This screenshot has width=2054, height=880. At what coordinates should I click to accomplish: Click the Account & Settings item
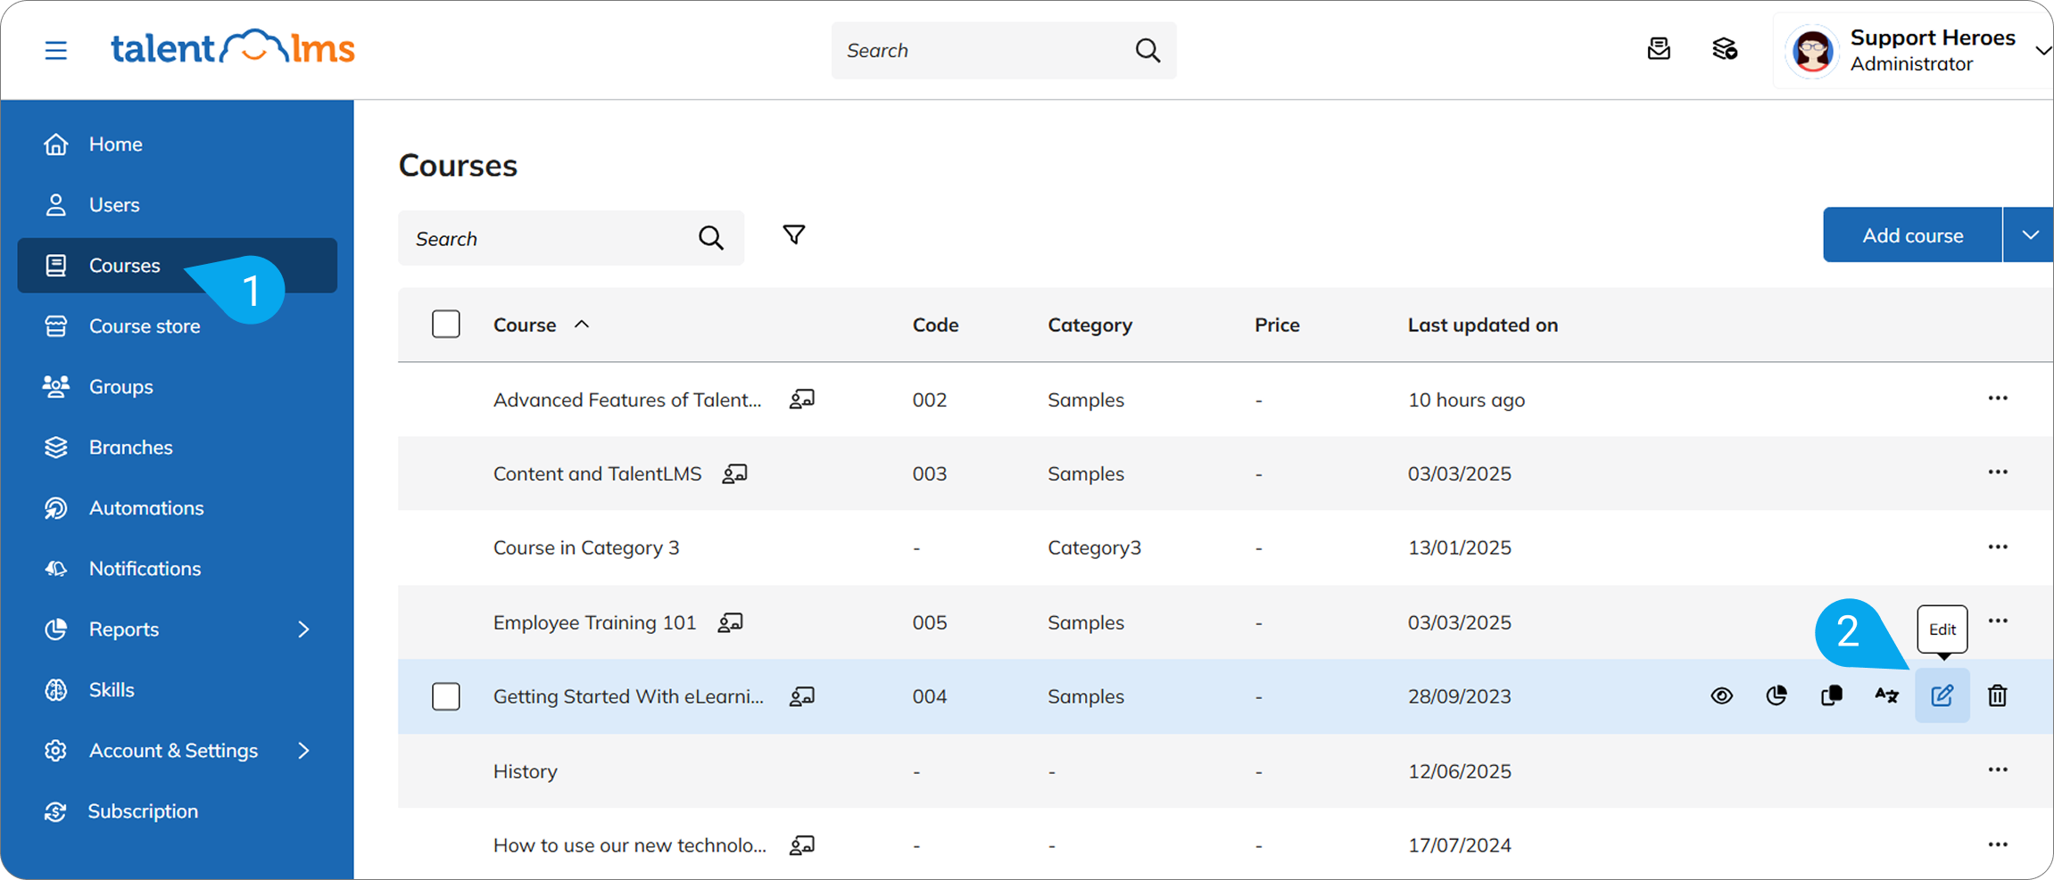pos(173,750)
